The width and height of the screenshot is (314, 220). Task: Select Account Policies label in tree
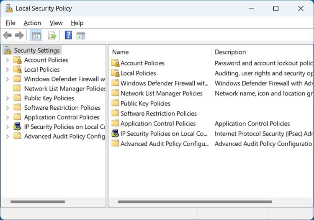46,60
